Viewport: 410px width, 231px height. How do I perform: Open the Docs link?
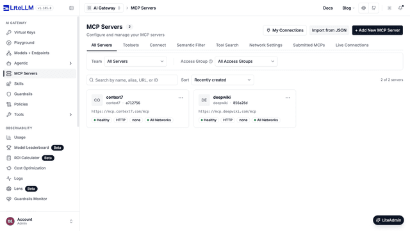[x=328, y=8]
